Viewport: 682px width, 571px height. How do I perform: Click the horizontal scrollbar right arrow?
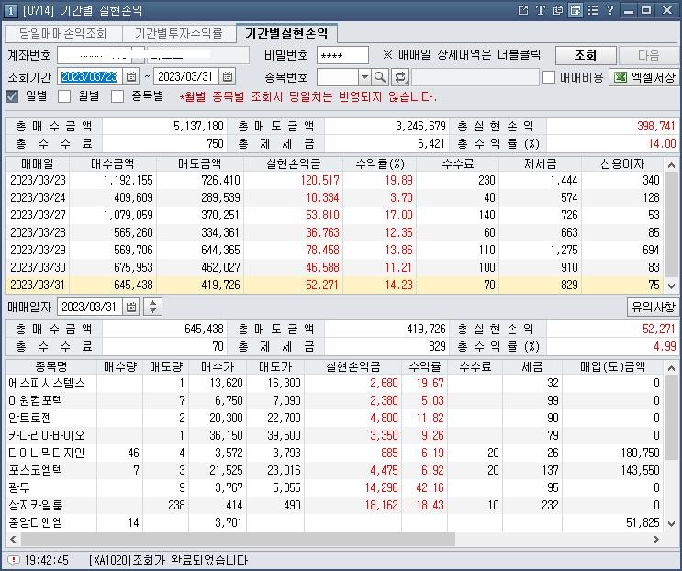tap(656, 539)
